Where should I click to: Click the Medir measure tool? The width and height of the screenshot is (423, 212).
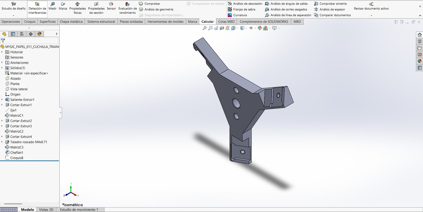click(52, 6)
